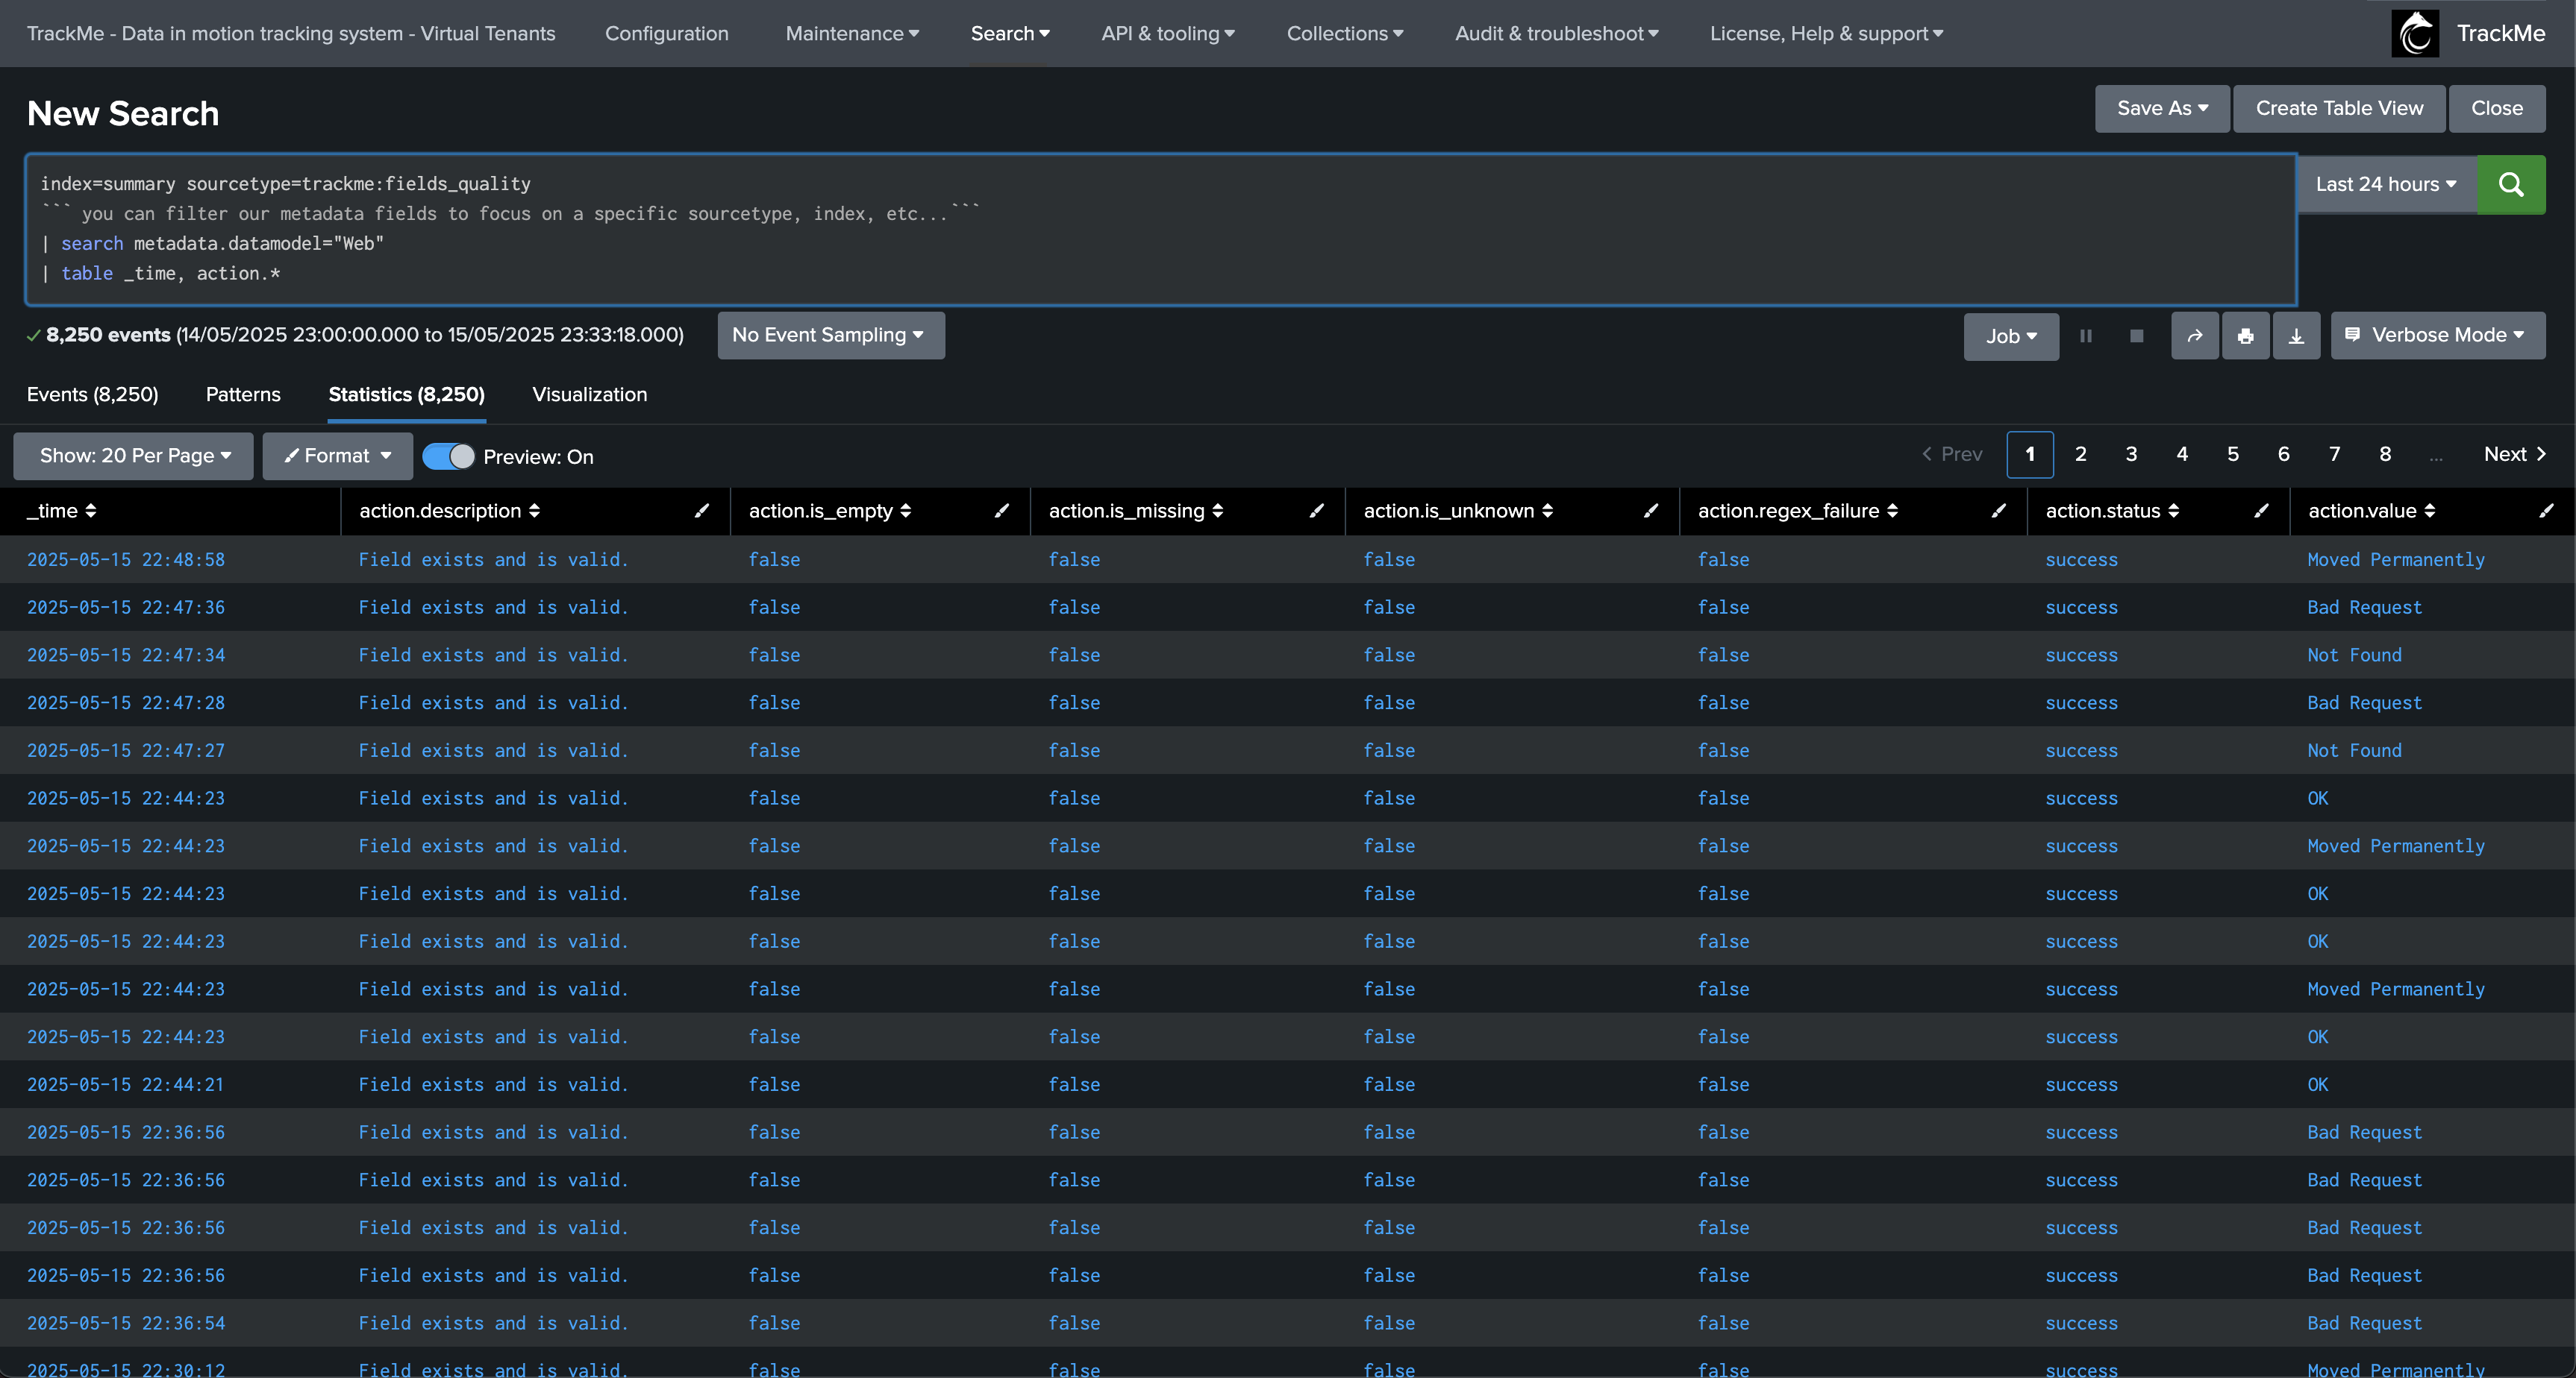
Task: Sort by _time column header
Action: pos(62,511)
